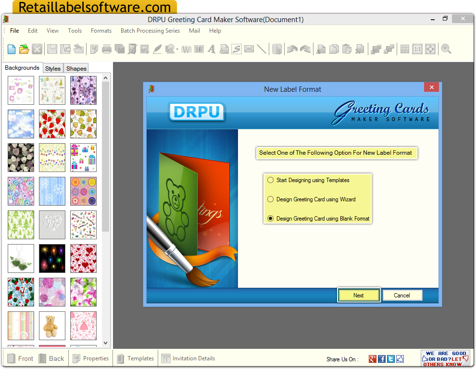Click the Open folder toolbar icon
The height and width of the screenshot is (369, 476).
coord(24,49)
